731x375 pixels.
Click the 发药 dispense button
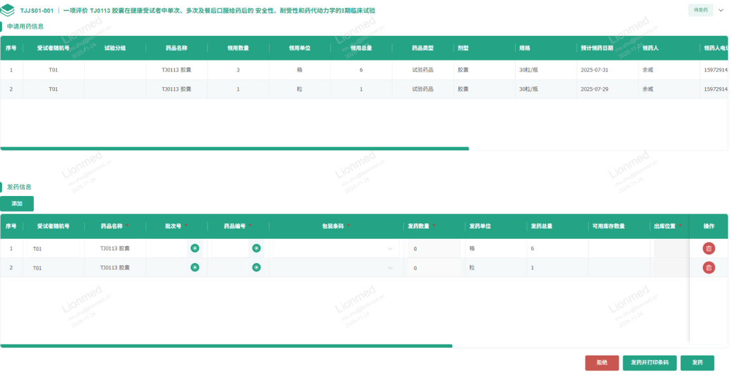click(697, 363)
